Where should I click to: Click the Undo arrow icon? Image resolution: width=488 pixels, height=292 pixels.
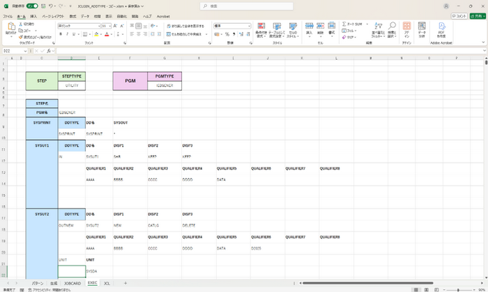50,6
